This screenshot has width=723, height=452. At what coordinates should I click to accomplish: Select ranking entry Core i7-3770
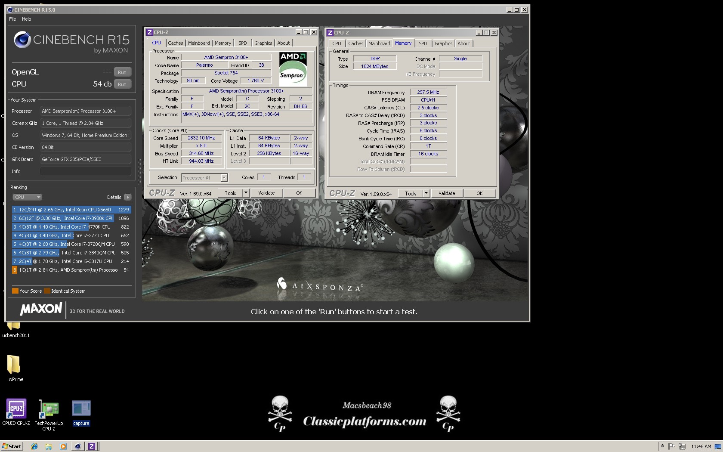[71, 235]
